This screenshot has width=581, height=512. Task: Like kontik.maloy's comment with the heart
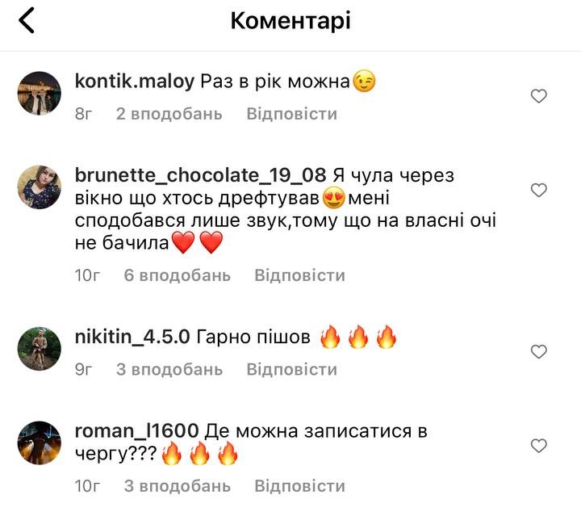(x=538, y=96)
